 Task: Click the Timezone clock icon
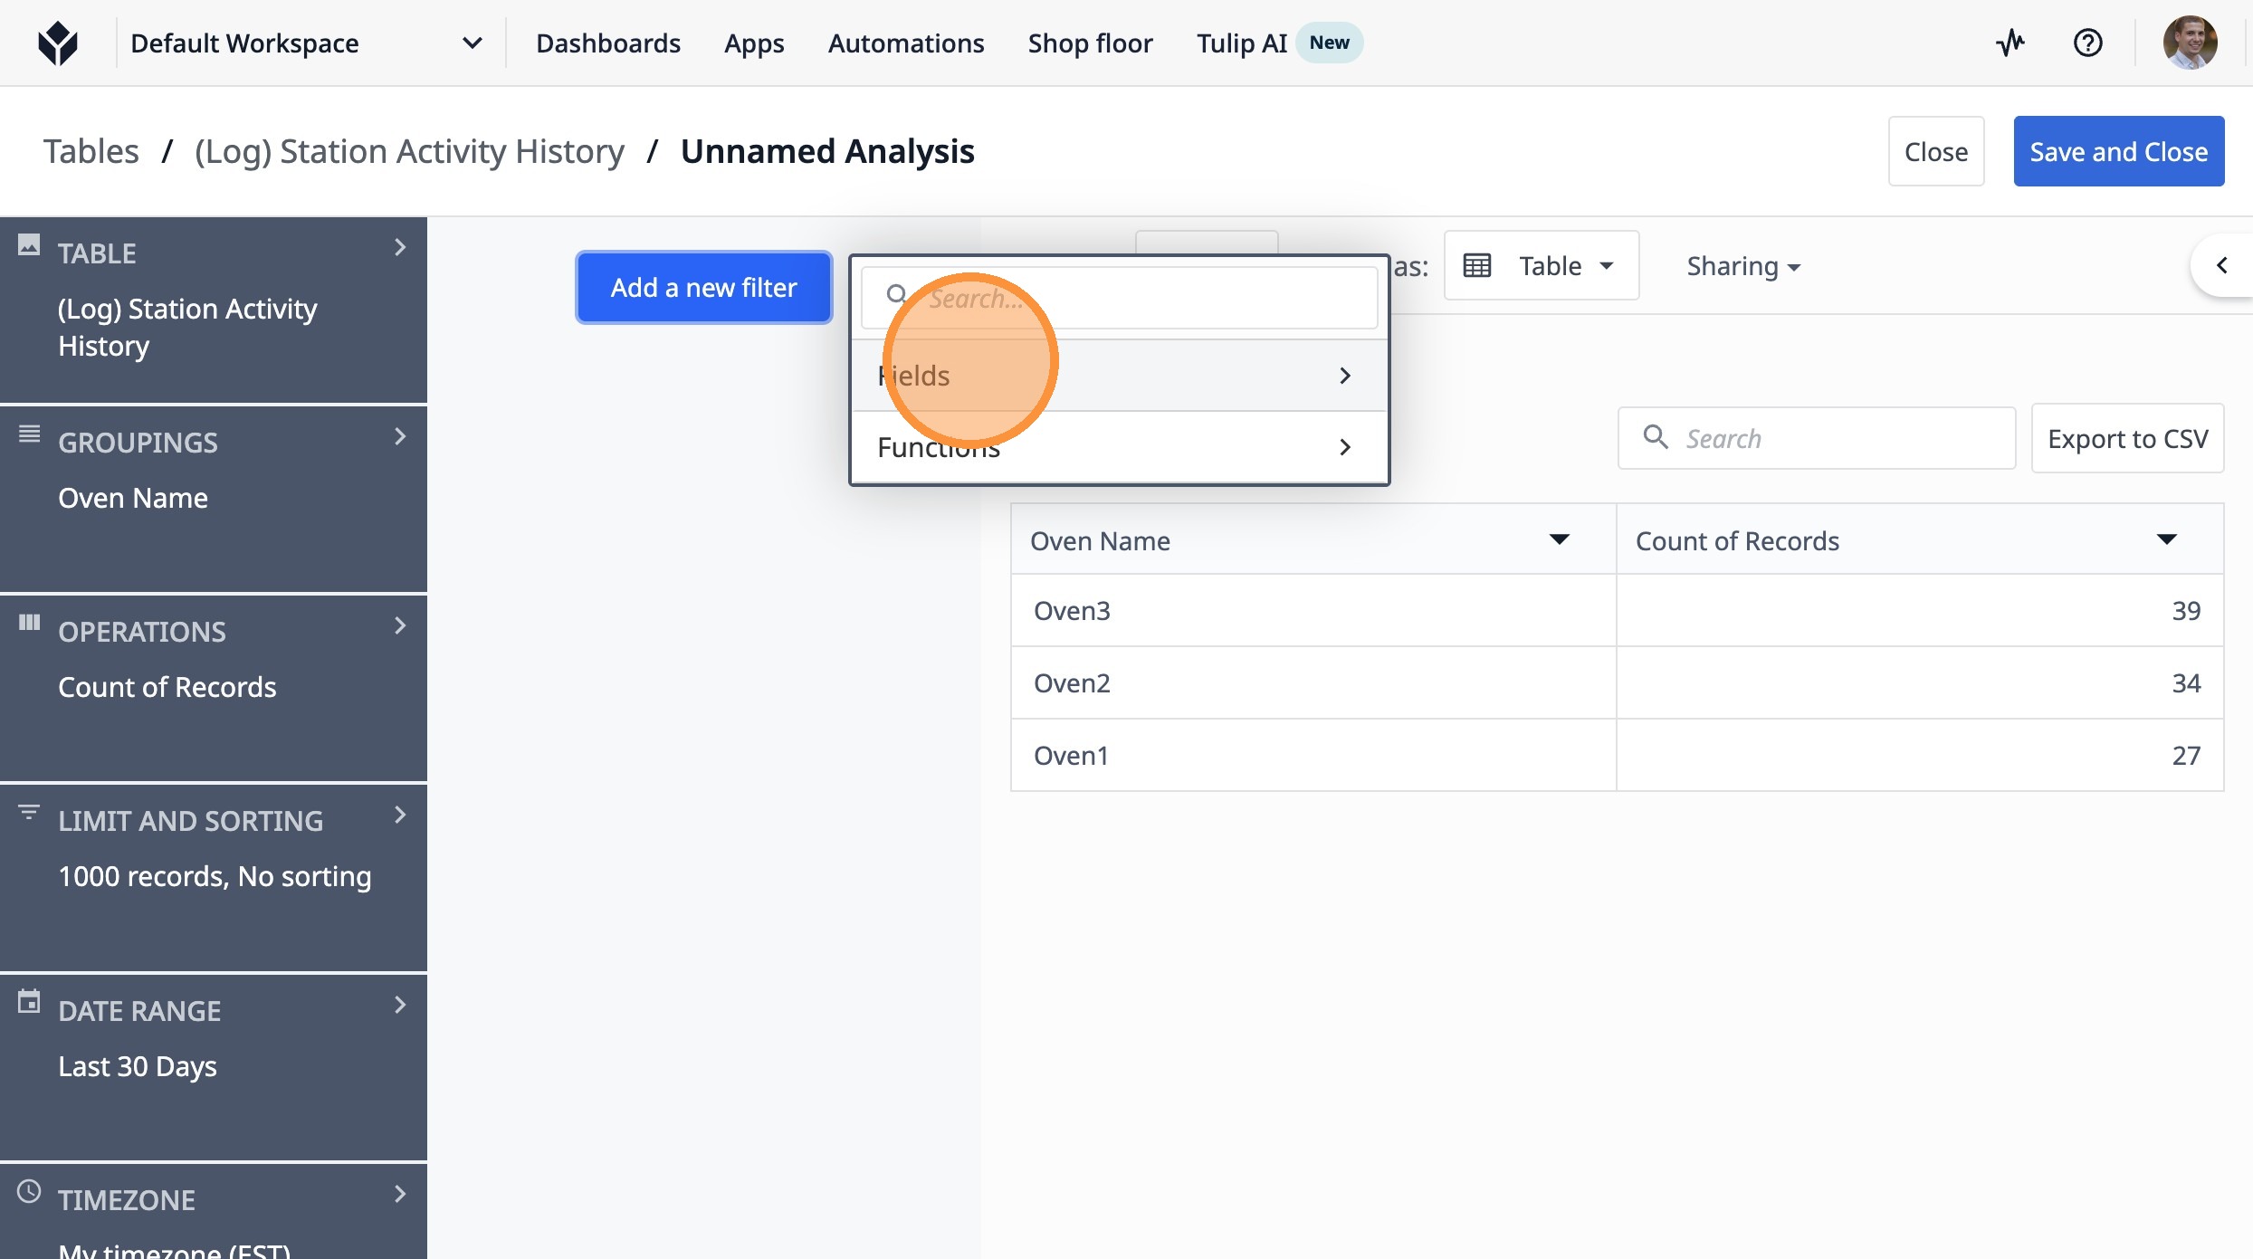(x=29, y=1191)
